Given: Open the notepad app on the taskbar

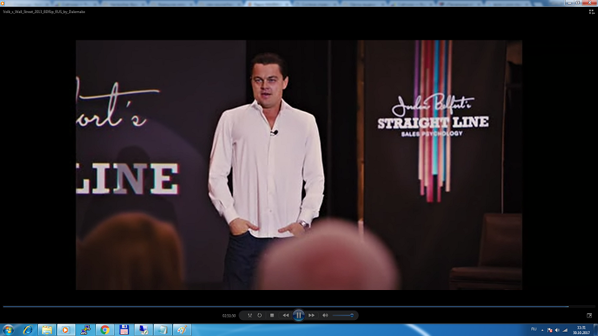Looking at the screenshot, I should click(163, 330).
